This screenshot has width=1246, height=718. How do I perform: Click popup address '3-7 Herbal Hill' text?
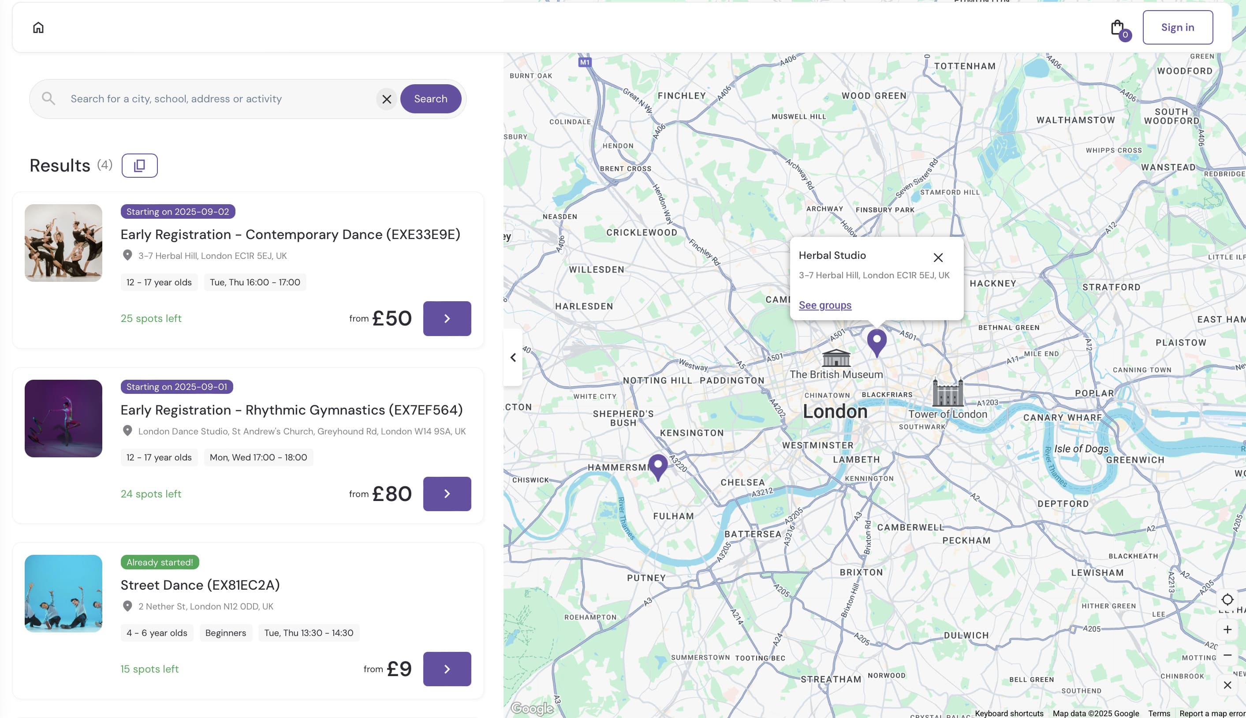pos(874,275)
